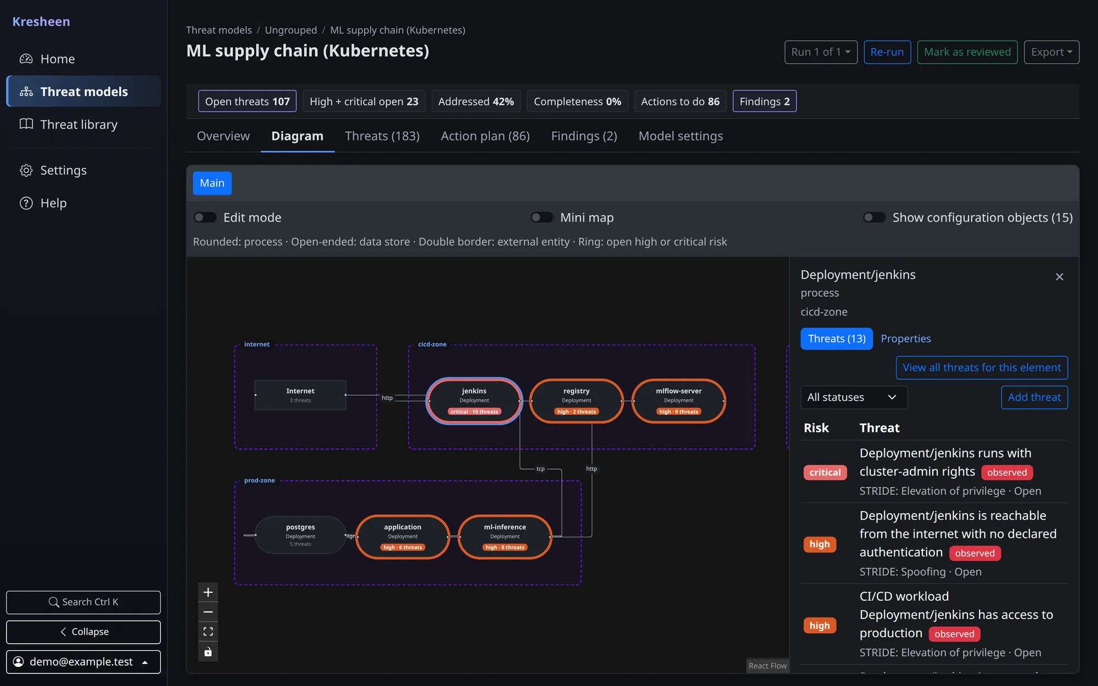The height and width of the screenshot is (686, 1098).
Task: Click the magnifier icon in Search button
Action: (54, 602)
